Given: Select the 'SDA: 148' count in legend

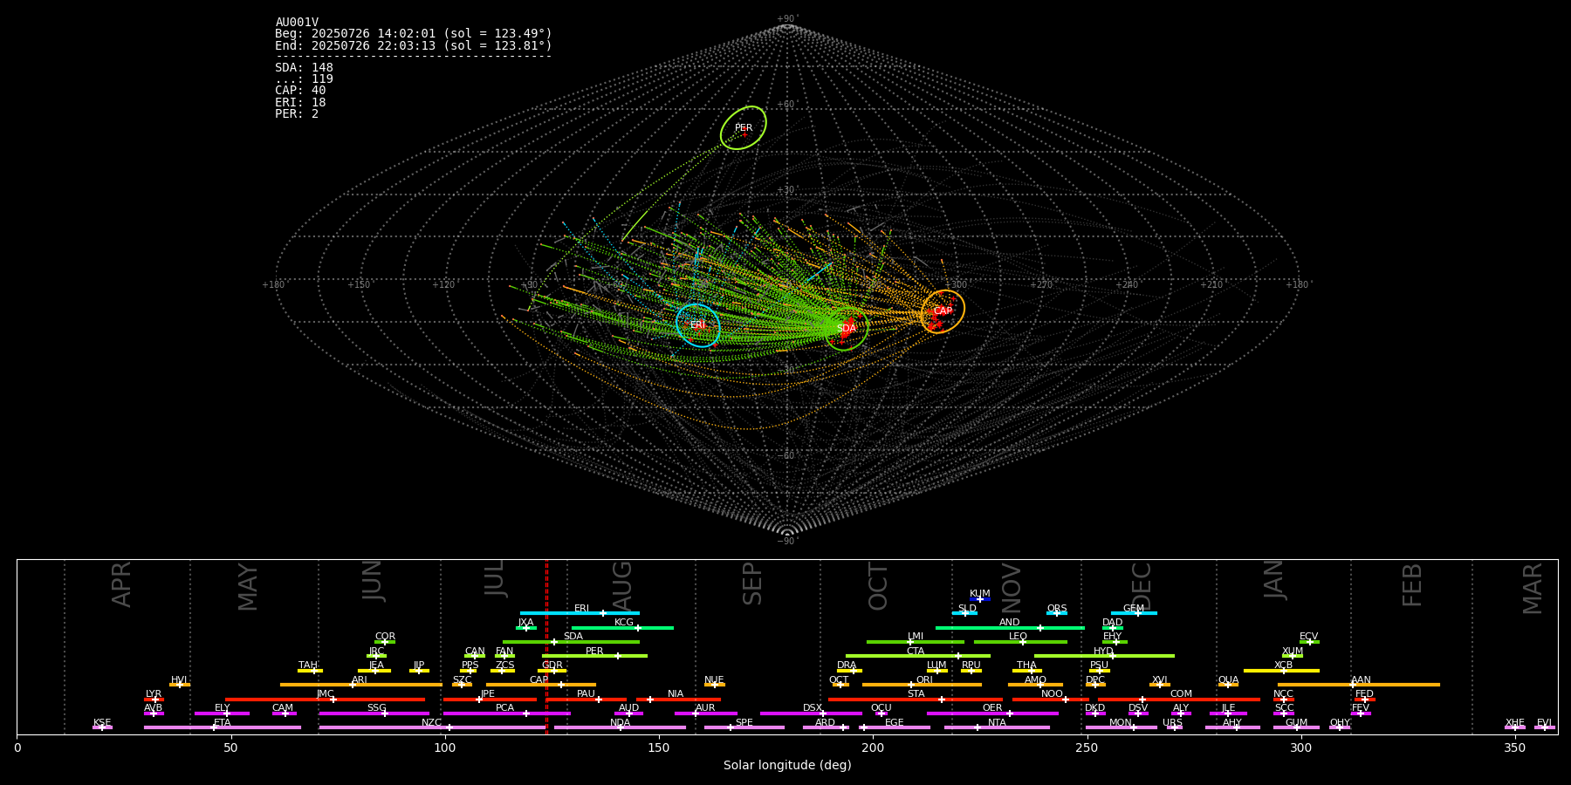Looking at the screenshot, I should [x=304, y=68].
